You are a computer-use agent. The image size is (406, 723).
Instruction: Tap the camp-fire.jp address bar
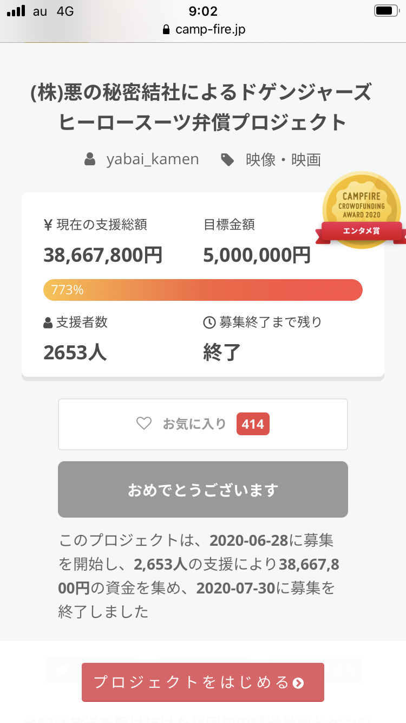[x=204, y=29]
